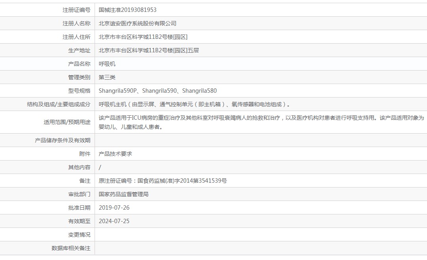This screenshot has height=260, width=427.
Task: Click the 适用范围/预期用途 label
Action: pyautogui.click(x=67, y=122)
